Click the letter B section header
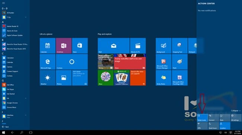Image resolution: width=242 pixels, height=135 pixels. click(3, 40)
